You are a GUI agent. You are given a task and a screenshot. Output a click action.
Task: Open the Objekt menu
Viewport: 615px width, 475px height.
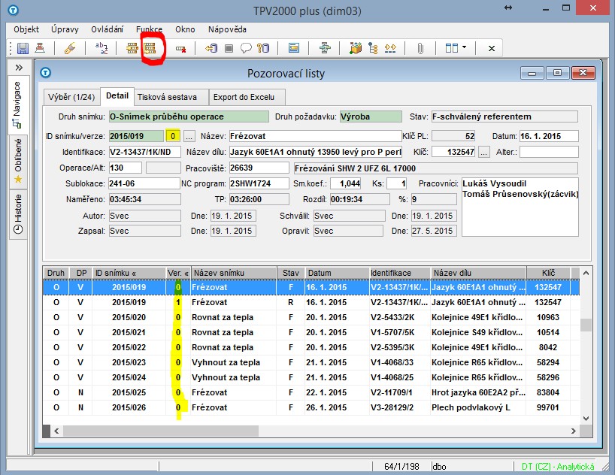pos(26,29)
